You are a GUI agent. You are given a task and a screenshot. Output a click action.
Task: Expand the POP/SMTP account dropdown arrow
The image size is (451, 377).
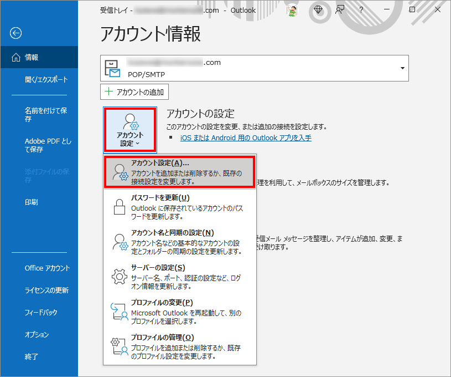[402, 68]
